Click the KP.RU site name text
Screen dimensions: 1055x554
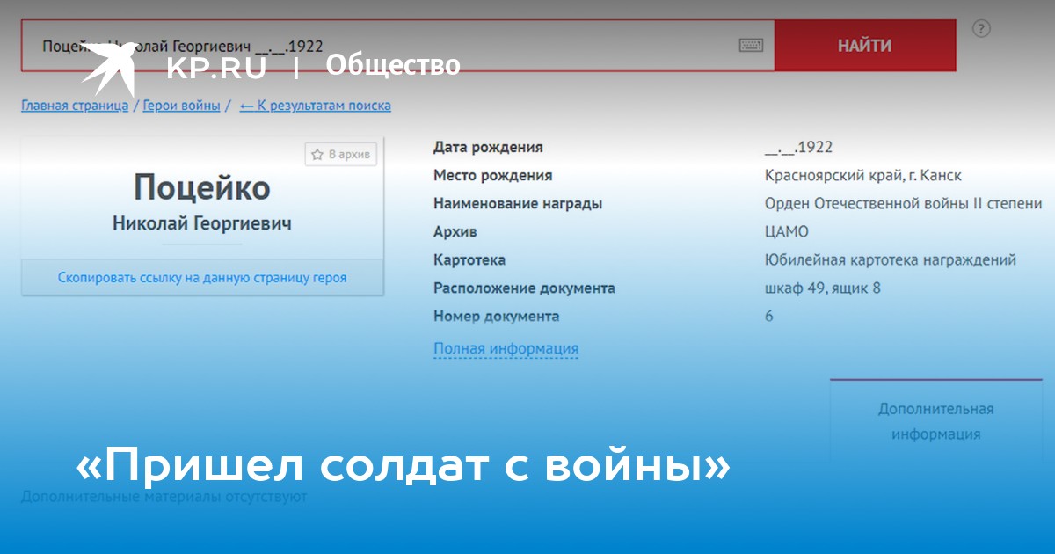coord(216,67)
